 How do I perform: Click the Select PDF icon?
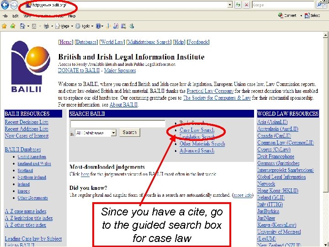(x=307, y=16)
